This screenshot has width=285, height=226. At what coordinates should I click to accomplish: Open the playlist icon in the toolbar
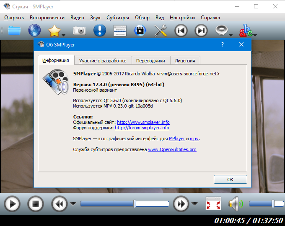tap(120, 31)
